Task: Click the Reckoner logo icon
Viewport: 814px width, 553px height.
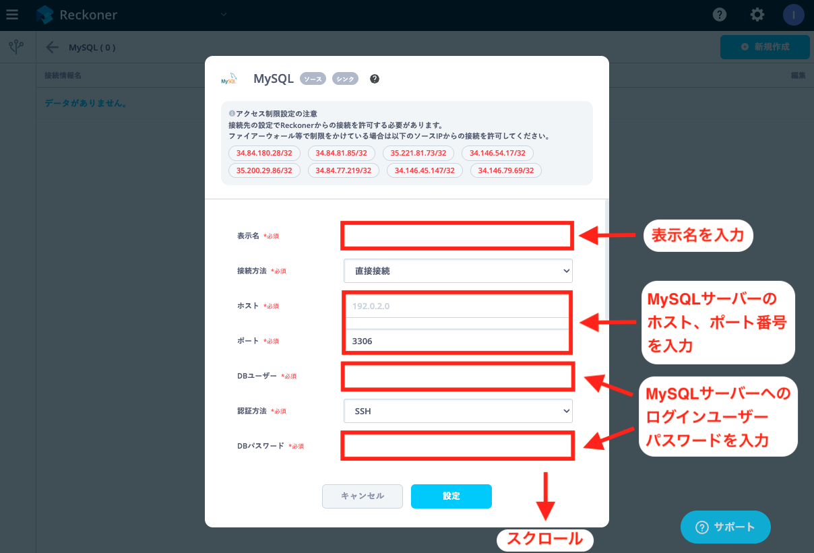Action: 44,15
